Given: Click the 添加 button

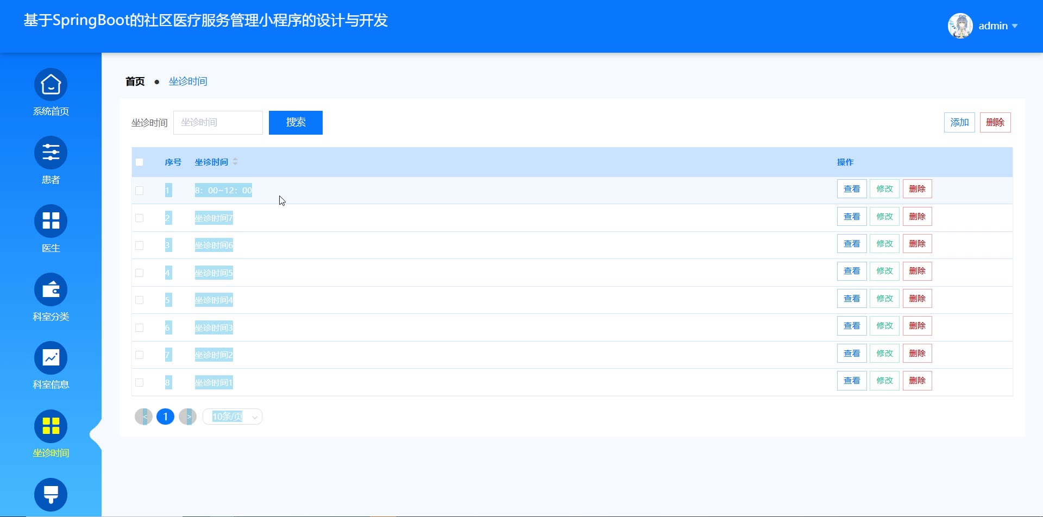Looking at the screenshot, I should (x=959, y=123).
